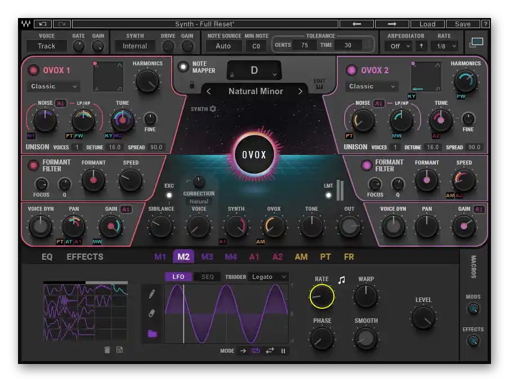
Task: Click the LFO Rate knob
Action: click(x=322, y=296)
